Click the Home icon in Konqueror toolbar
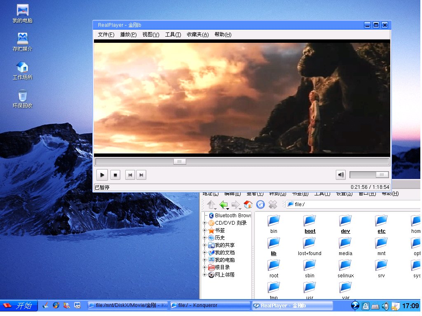This screenshot has height=316, width=422. 248,205
